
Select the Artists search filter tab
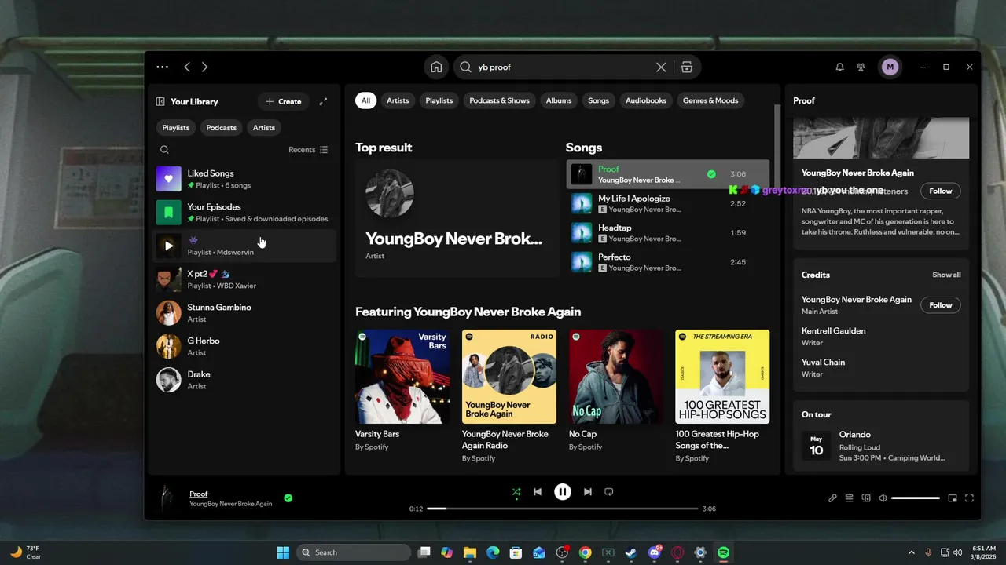coord(398,100)
